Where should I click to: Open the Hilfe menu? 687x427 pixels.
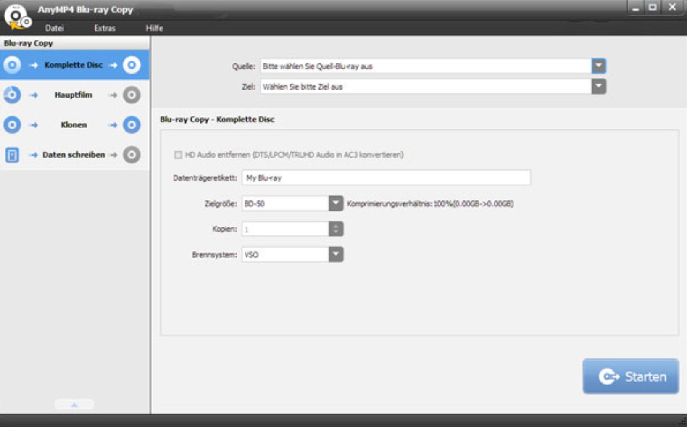(x=154, y=28)
